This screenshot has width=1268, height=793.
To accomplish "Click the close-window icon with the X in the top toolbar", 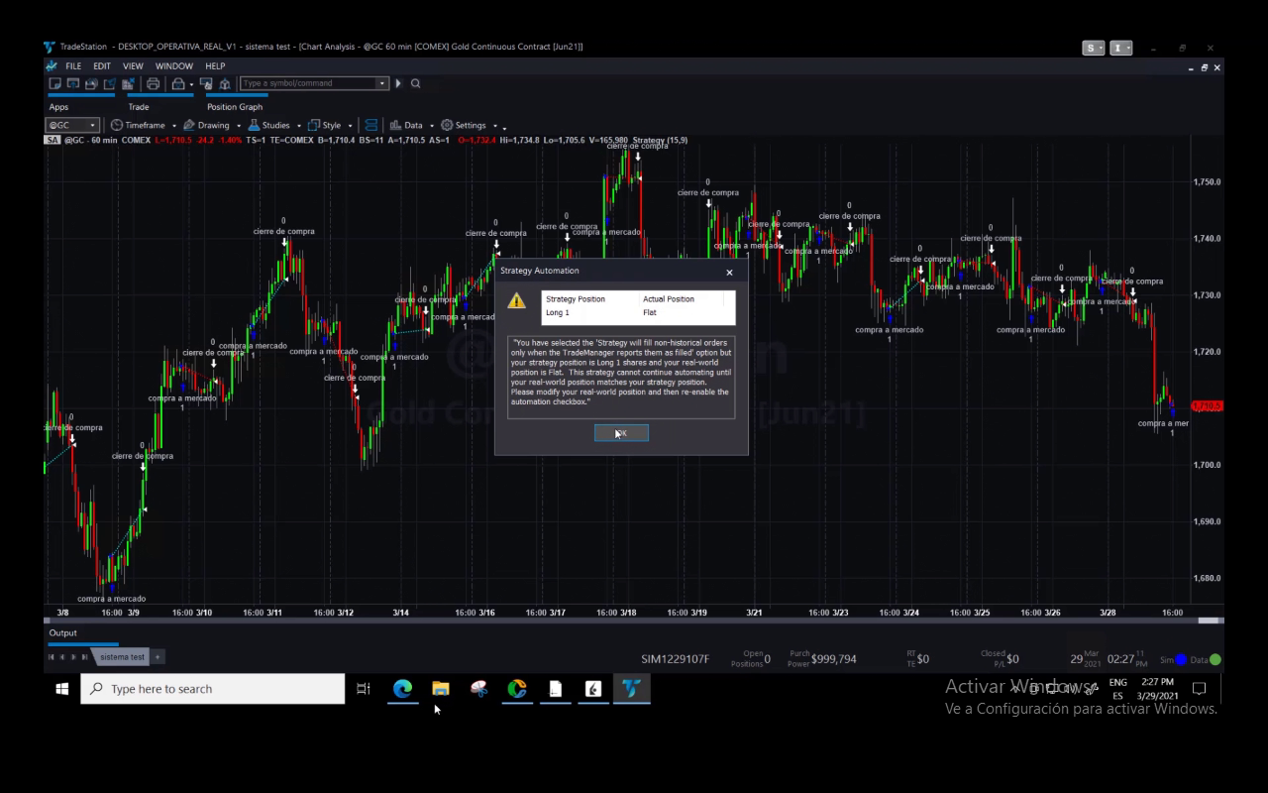I will pos(128,83).
